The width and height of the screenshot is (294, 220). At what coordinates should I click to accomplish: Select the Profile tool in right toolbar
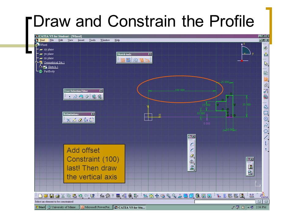point(266,107)
